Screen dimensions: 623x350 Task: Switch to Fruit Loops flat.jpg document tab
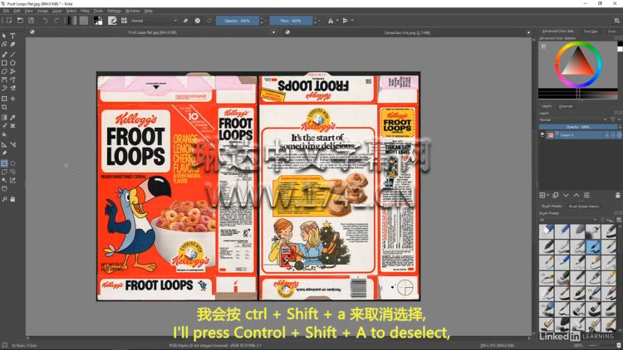[152, 32]
